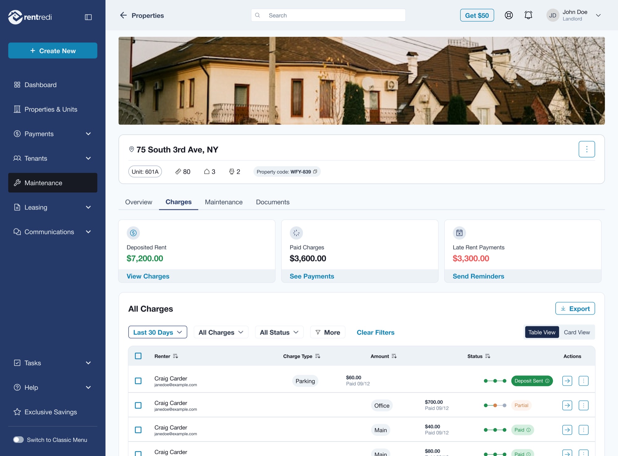
Task: Open the help lifebuoy icon
Action: click(509, 15)
